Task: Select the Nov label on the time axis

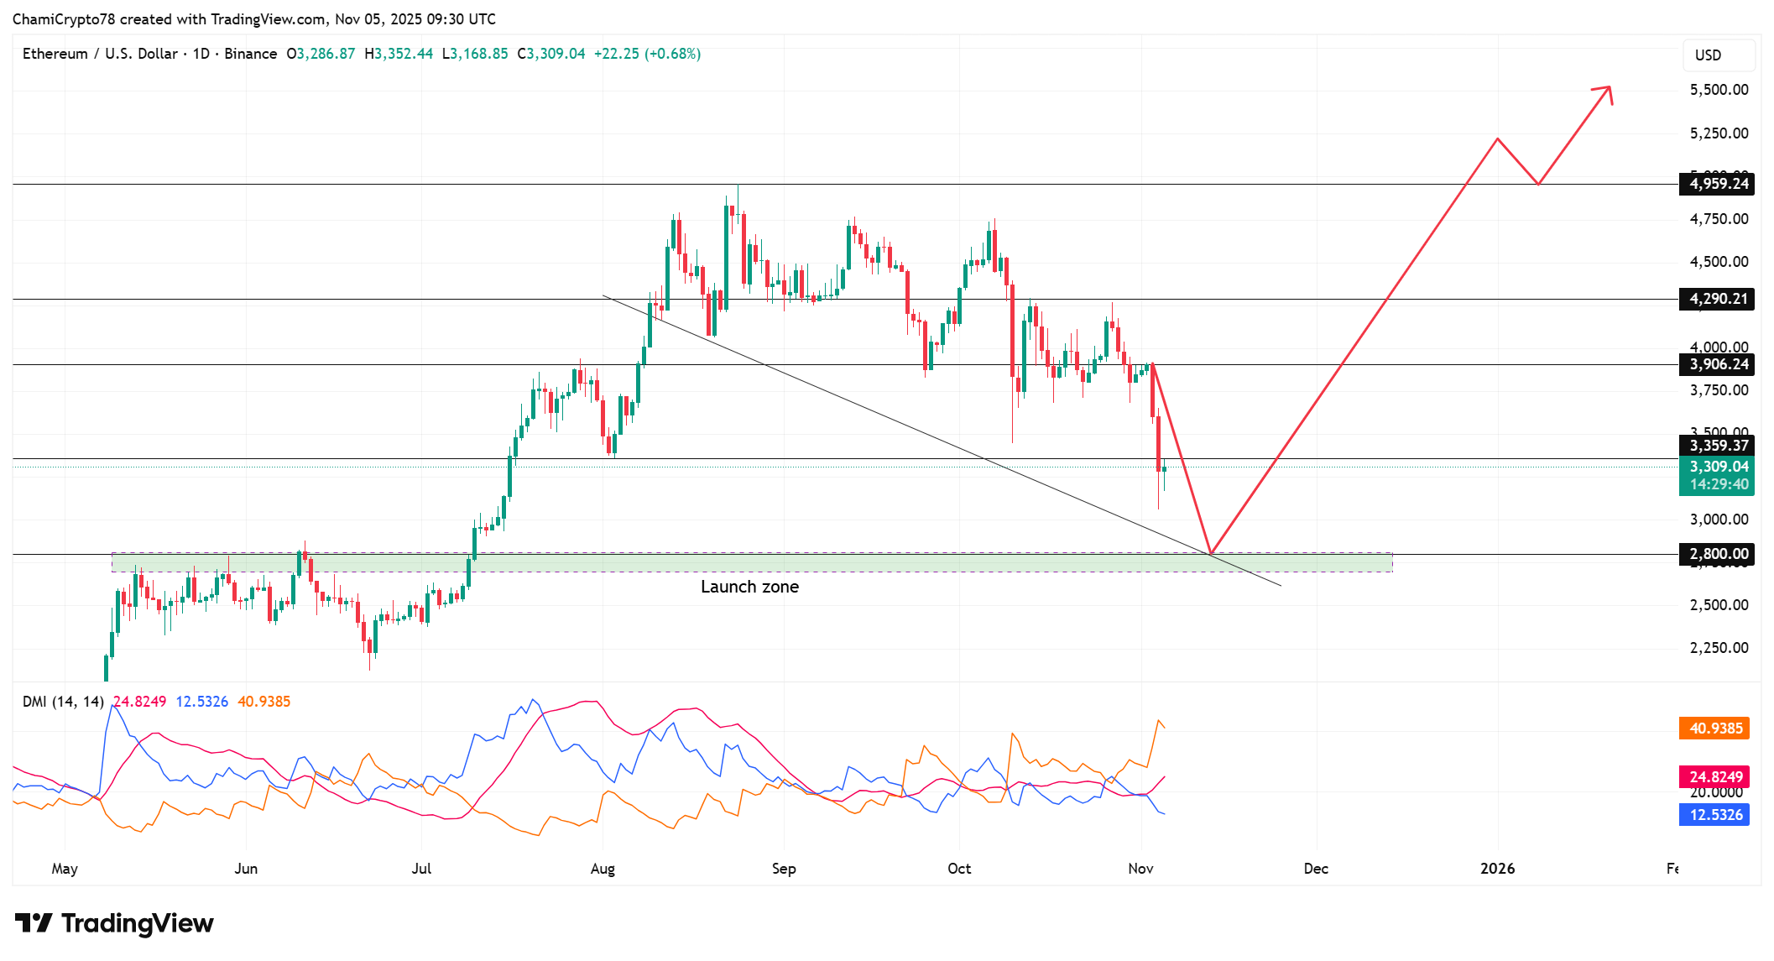Action: tap(1140, 870)
